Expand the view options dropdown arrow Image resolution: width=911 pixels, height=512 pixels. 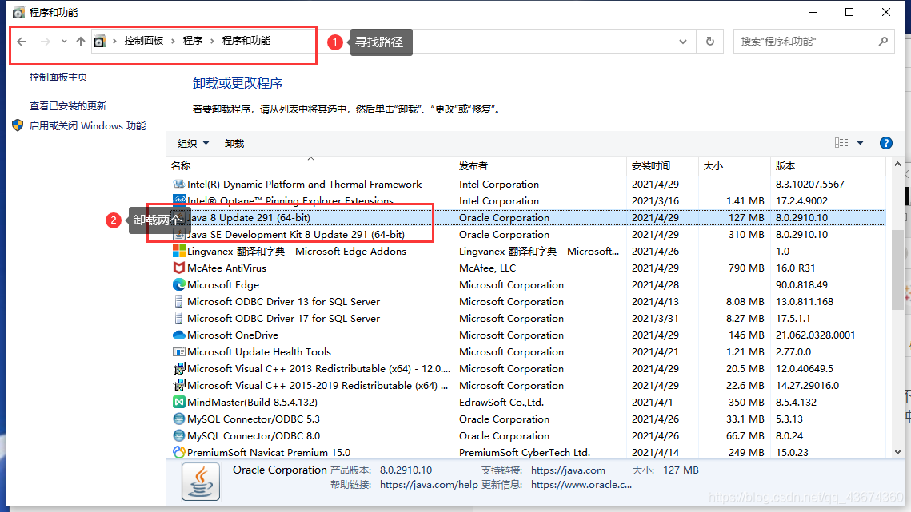point(861,143)
